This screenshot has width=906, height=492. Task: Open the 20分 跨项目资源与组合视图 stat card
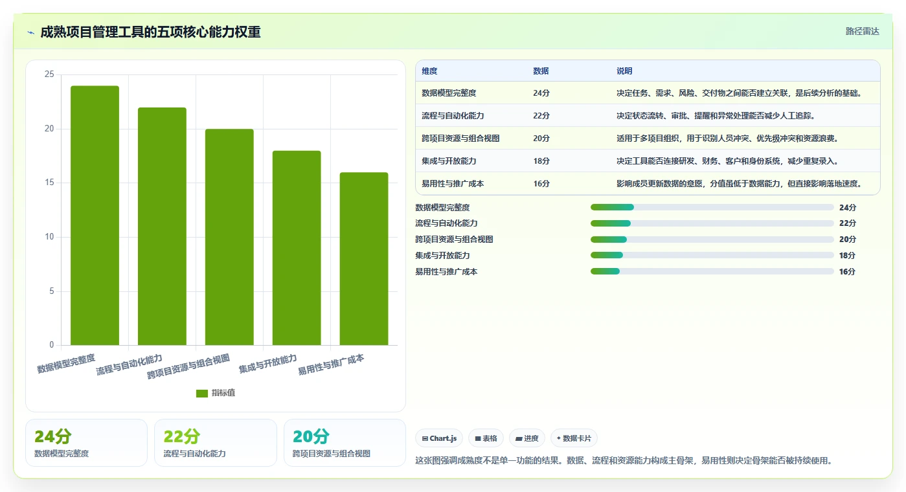click(x=345, y=443)
